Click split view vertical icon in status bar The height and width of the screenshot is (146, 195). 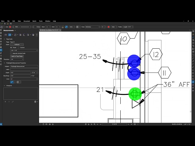point(43,124)
